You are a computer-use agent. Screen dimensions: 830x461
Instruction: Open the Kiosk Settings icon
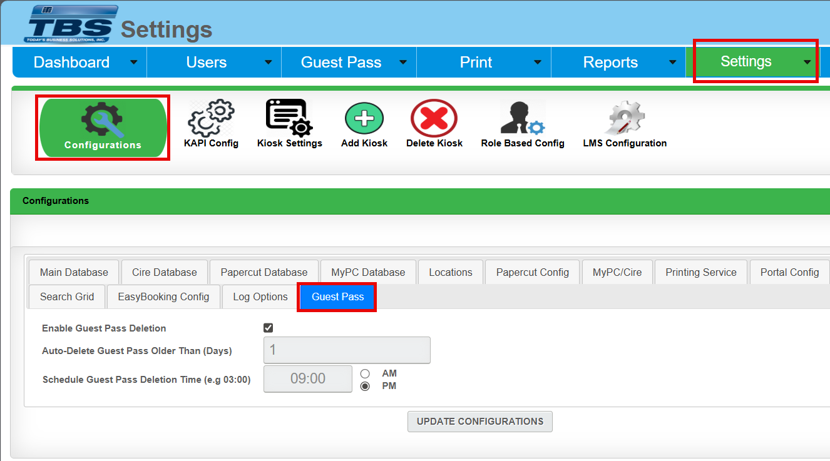coord(289,118)
